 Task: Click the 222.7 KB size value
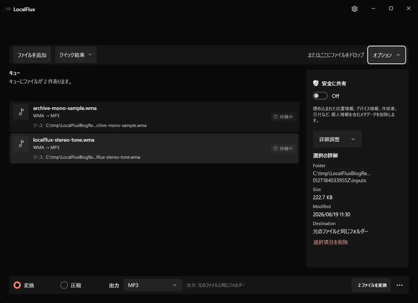click(323, 197)
